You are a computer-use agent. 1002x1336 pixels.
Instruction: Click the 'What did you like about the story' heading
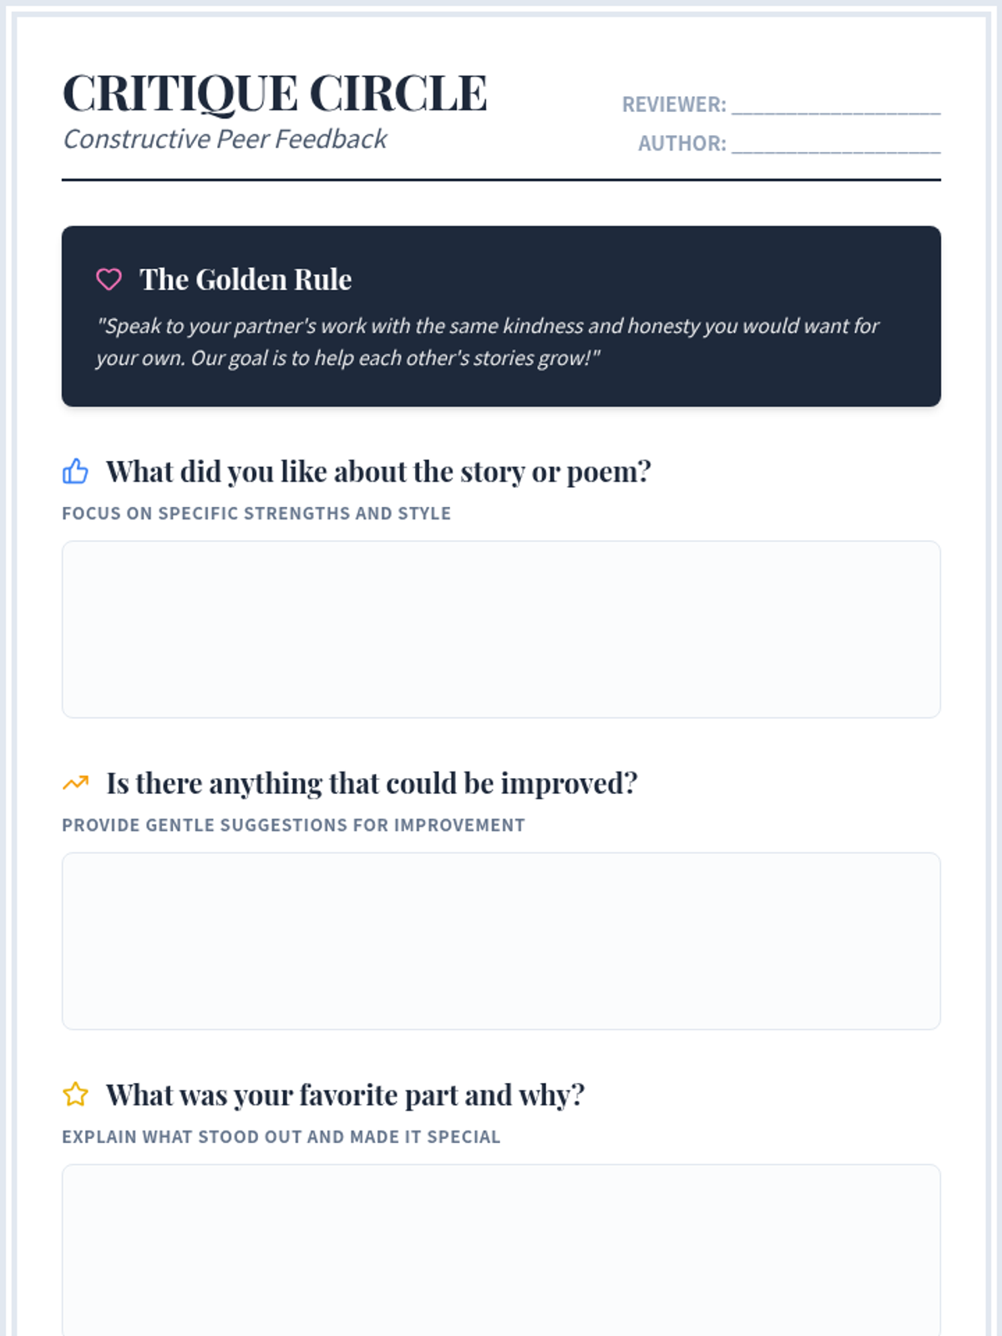coord(377,472)
